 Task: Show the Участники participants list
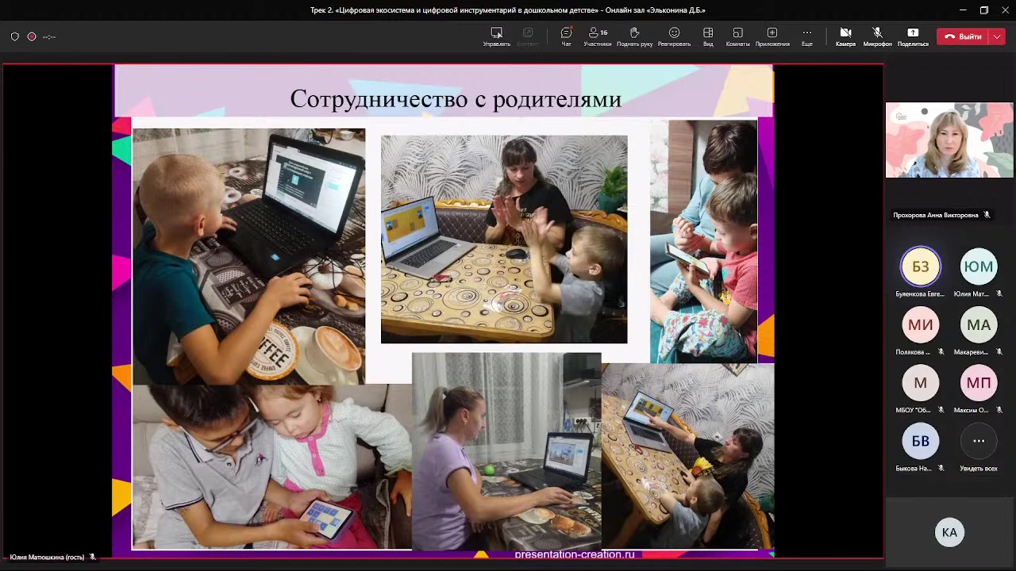[597, 36]
